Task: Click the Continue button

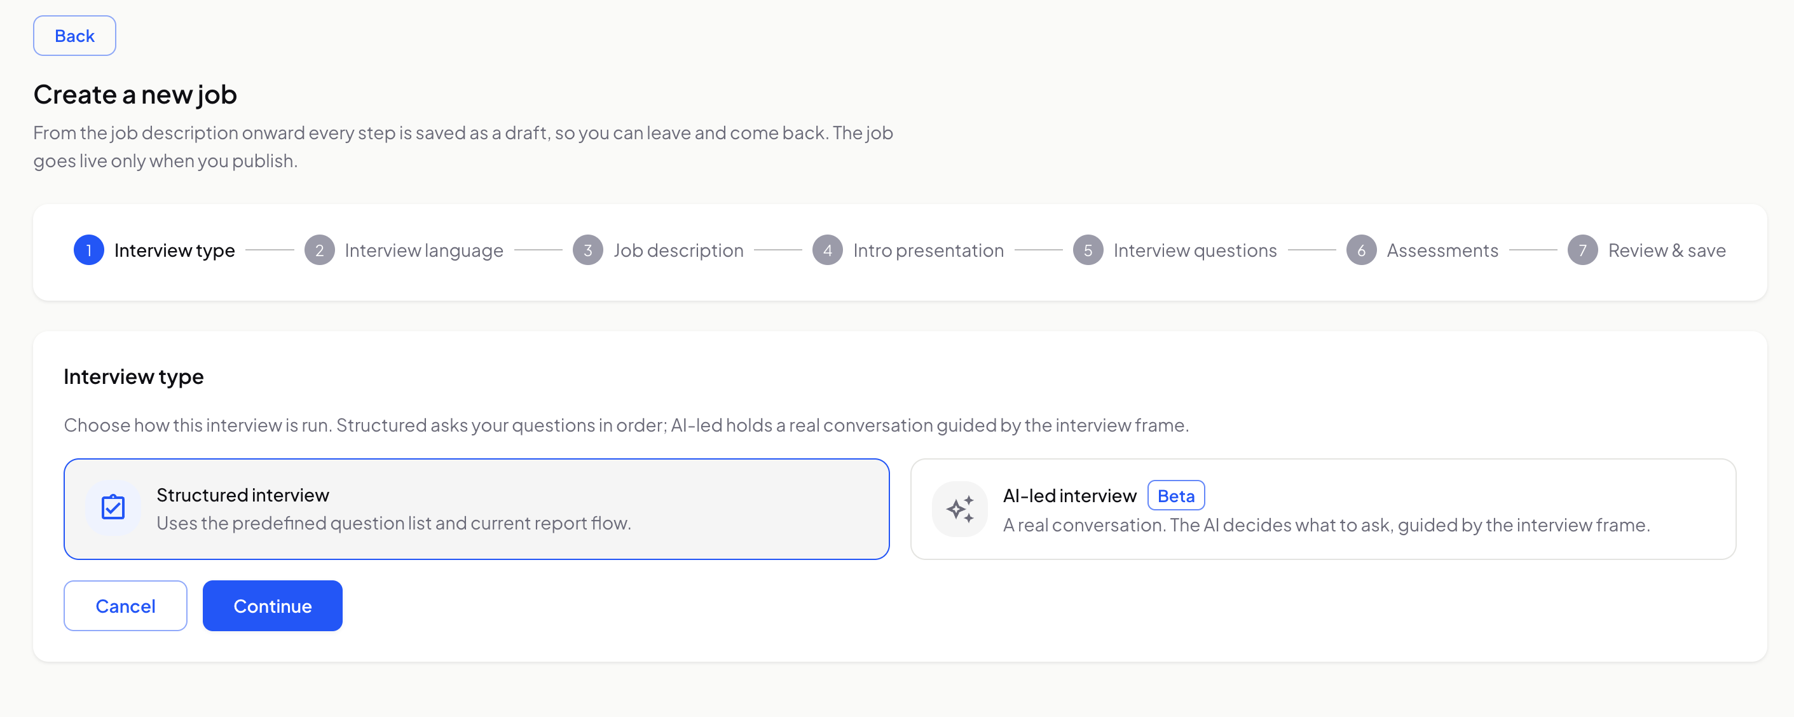Action: coord(272,606)
